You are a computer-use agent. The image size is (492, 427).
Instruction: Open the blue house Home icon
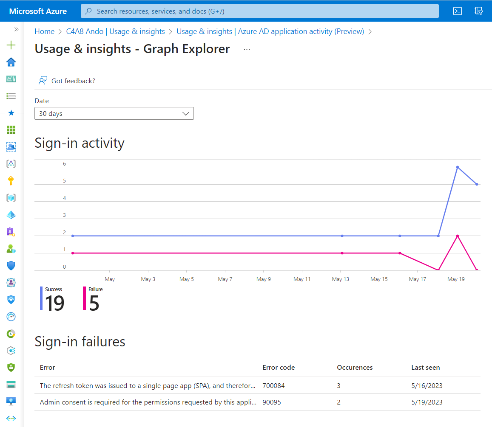click(x=11, y=62)
